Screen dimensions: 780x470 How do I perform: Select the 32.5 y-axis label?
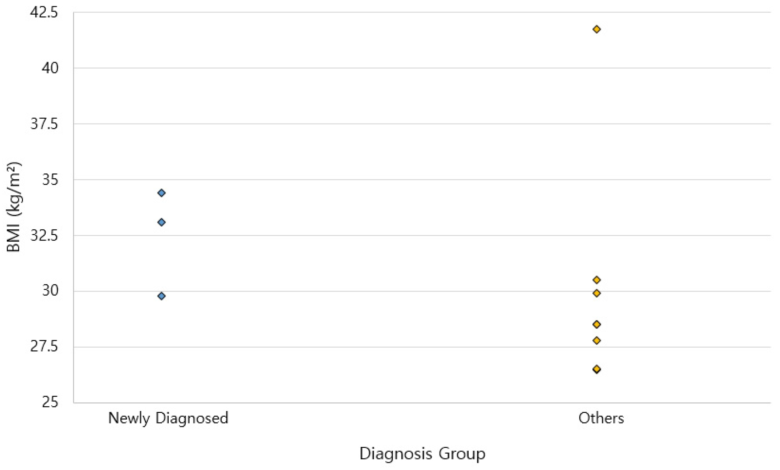pyautogui.click(x=44, y=236)
